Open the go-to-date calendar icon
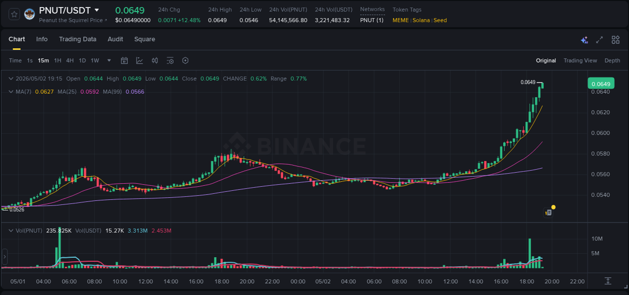The image size is (629, 295). coord(124,60)
